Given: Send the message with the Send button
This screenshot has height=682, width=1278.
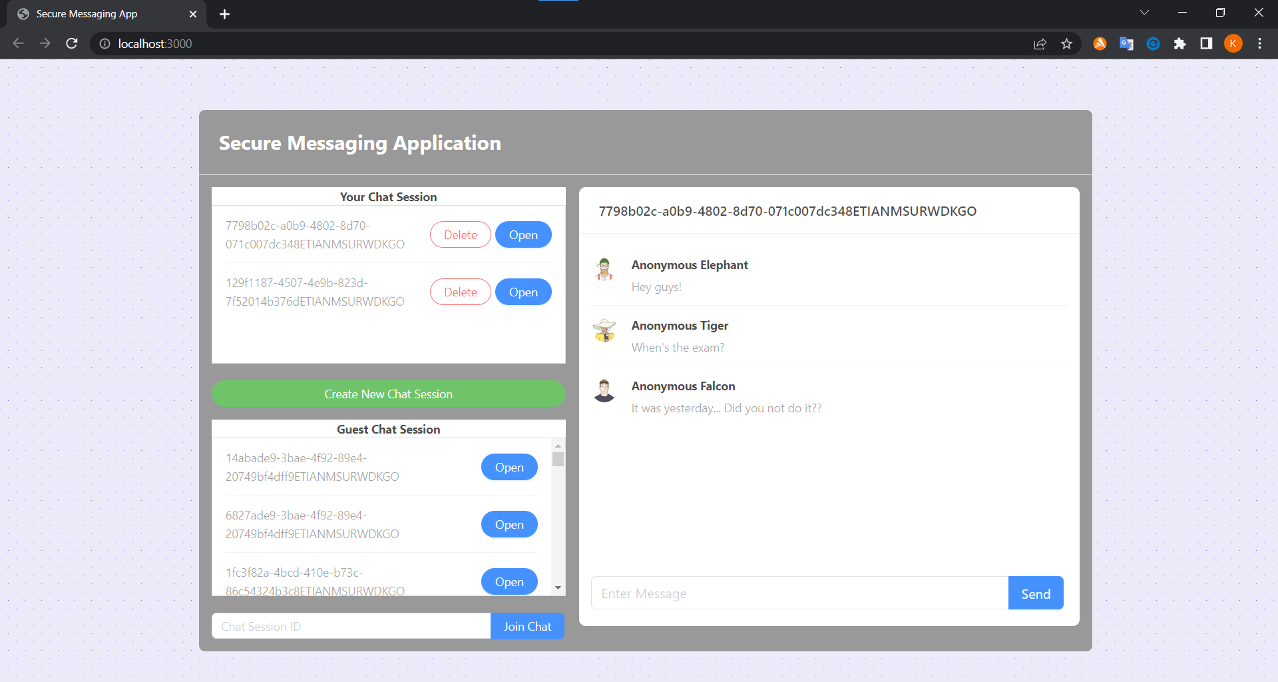Looking at the screenshot, I should point(1036,593).
